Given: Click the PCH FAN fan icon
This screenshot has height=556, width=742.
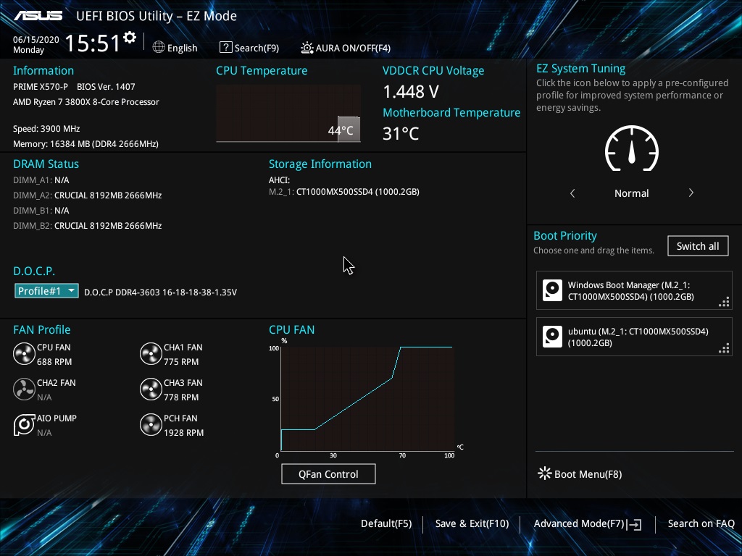Looking at the screenshot, I should click(151, 425).
